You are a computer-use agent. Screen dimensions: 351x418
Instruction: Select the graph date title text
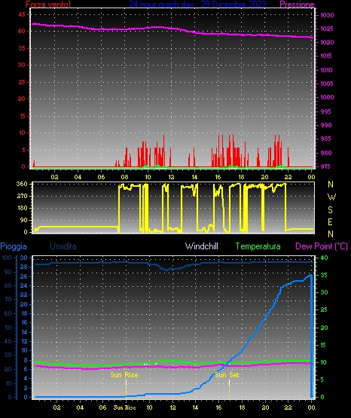coord(198,5)
